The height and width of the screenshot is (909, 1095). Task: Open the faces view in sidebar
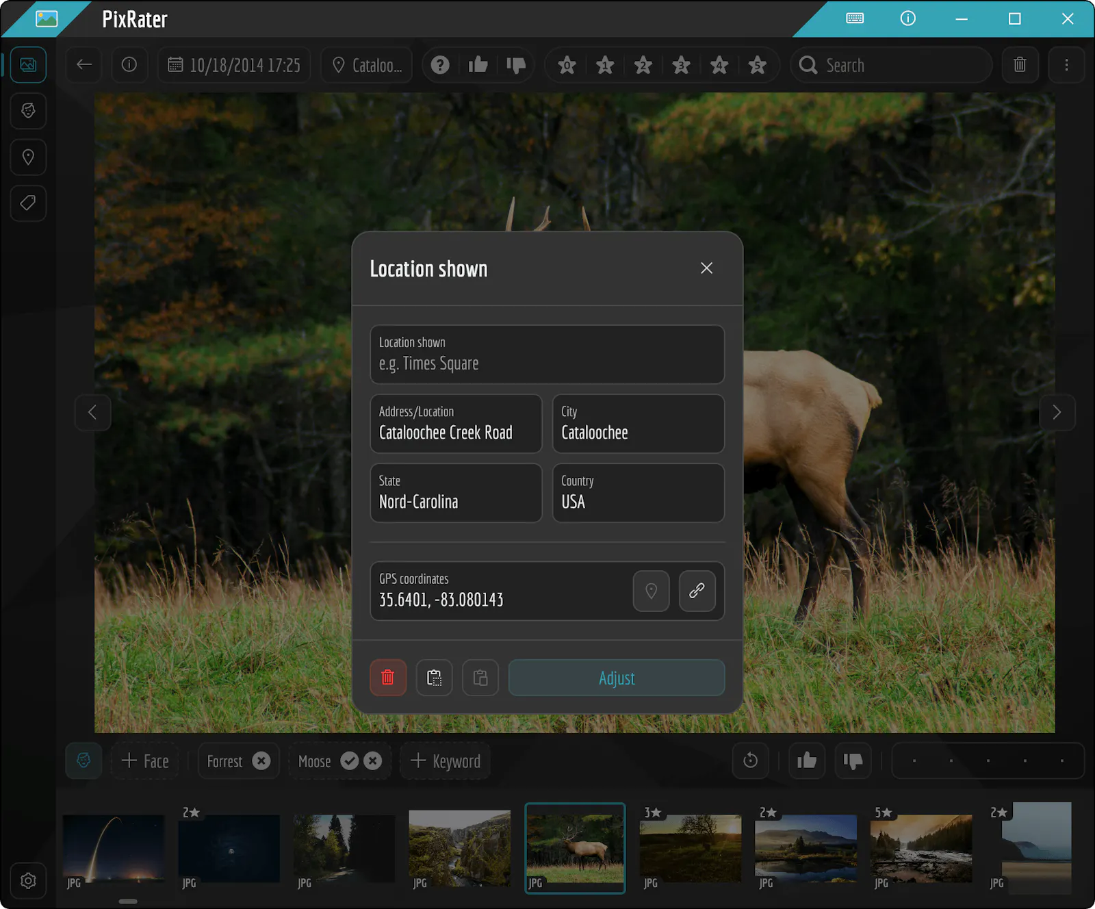(28, 111)
